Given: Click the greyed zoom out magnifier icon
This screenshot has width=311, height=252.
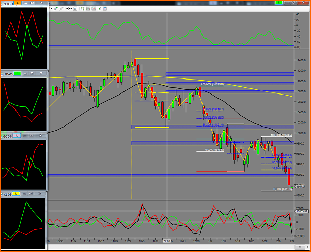Looking at the screenshot, I should point(61,9).
